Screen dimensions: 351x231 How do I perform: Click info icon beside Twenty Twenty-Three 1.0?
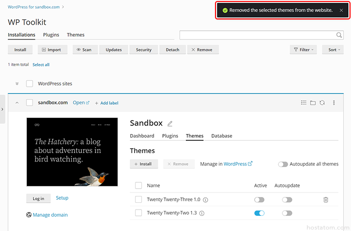[205, 200]
